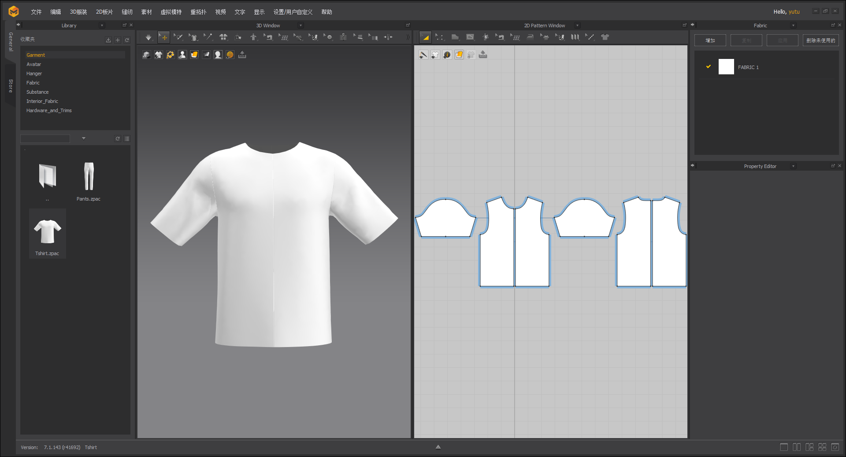The image size is (846, 457).
Task: Open the 2D Pattern Window dropdown
Action: pyautogui.click(x=577, y=25)
